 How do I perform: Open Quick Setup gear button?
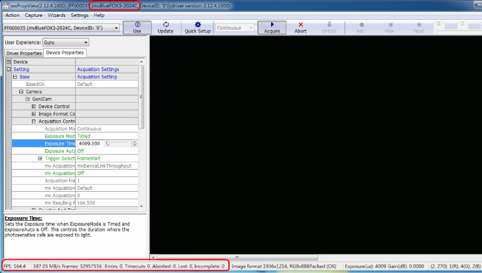pyautogui.click(x=198, y=28)
